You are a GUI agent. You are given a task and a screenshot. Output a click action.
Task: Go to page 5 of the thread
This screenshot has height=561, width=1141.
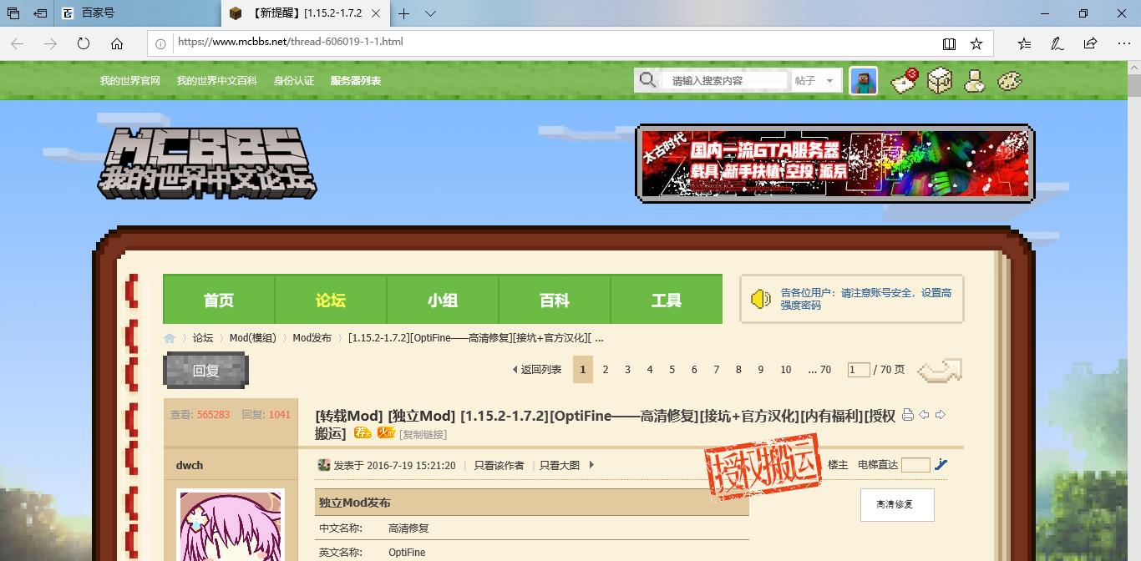pos(672,369)
